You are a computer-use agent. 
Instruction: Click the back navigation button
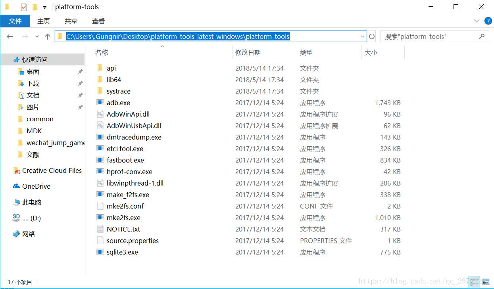coord(10,36)
